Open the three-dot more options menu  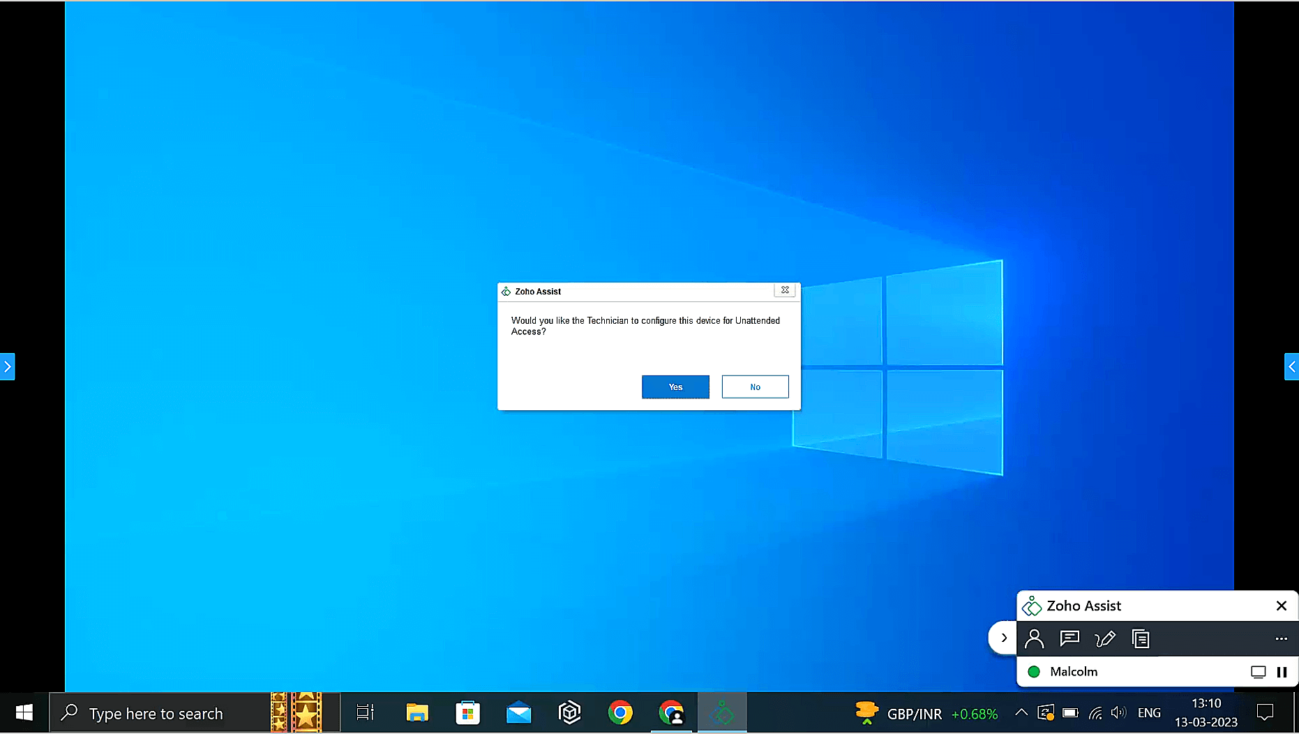[1281, 638]
